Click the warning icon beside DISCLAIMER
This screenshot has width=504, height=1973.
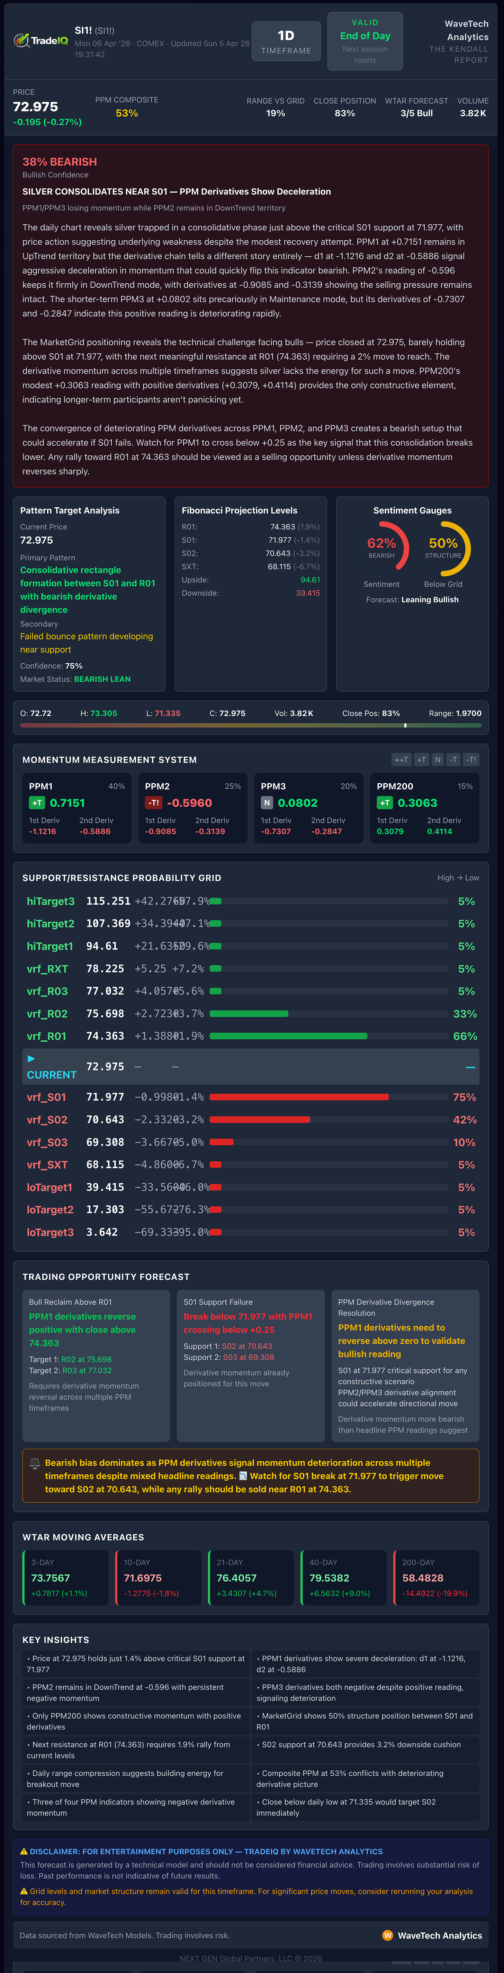pyautogui.click(x=24, y=1851)
